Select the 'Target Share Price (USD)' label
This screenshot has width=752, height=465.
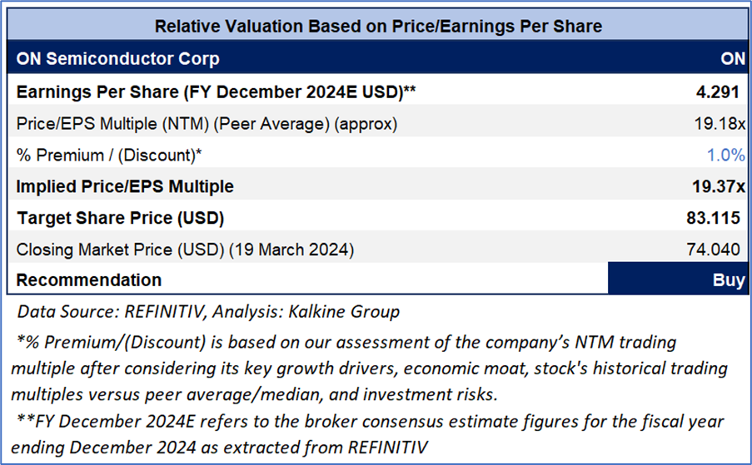point(120,219)
